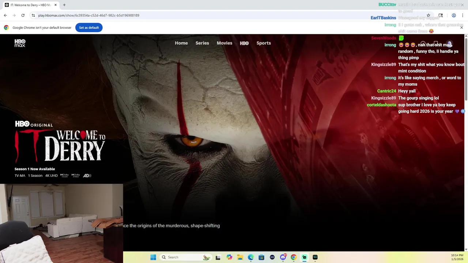The width and height of the screenshot is (468, 263).
Task: Open the My Stuff bookmark icon
Action: pyautogui.click(x=436, y=44)
